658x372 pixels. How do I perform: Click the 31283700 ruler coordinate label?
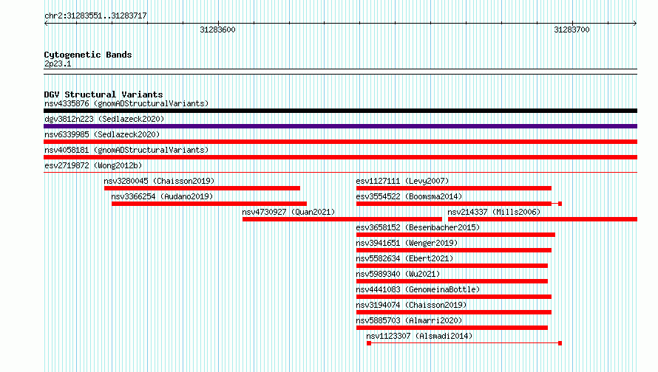571,30
